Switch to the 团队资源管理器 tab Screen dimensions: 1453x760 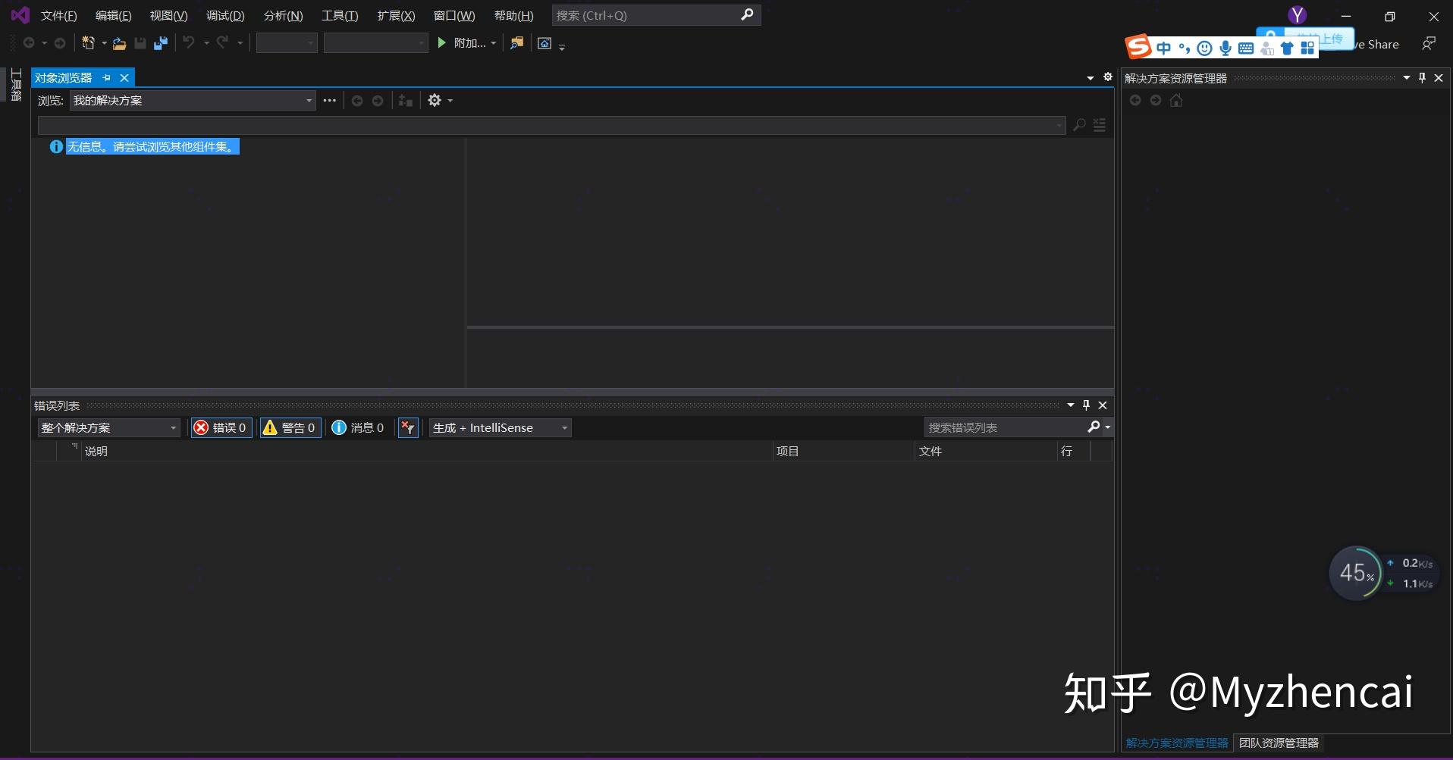[x=1279, y=743]
